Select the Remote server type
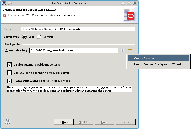 tap(39, 37)
